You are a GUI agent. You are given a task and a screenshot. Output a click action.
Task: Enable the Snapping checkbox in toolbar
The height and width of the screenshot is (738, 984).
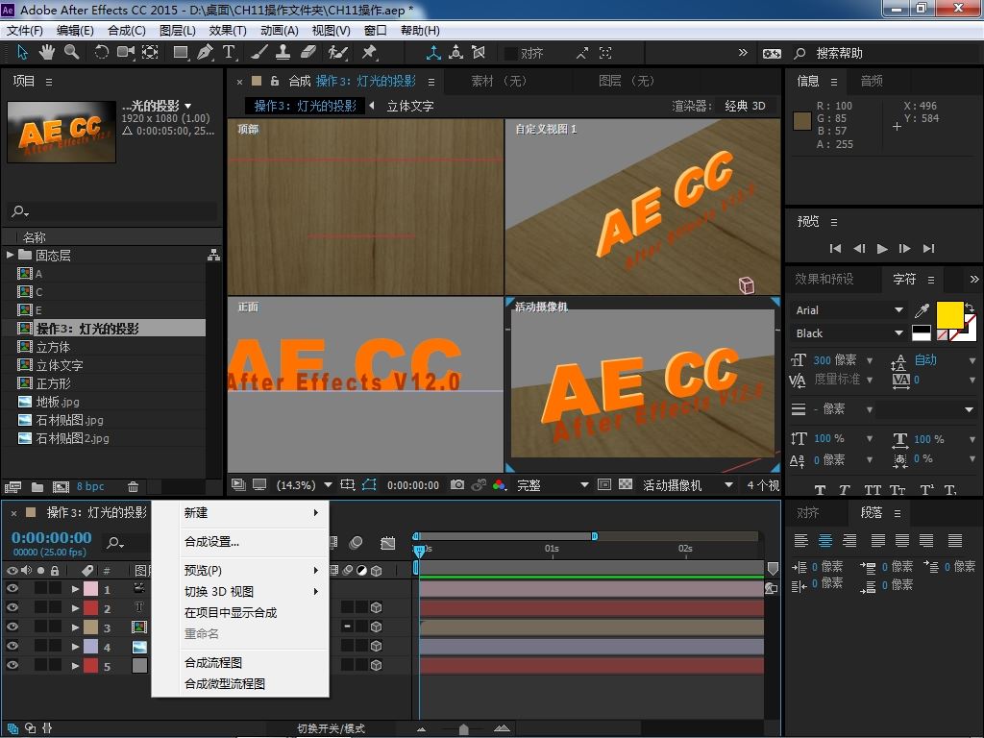(x=511, y=54)
